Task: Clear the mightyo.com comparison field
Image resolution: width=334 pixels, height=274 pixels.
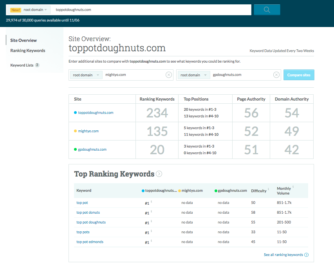Action: pos(168,75)
